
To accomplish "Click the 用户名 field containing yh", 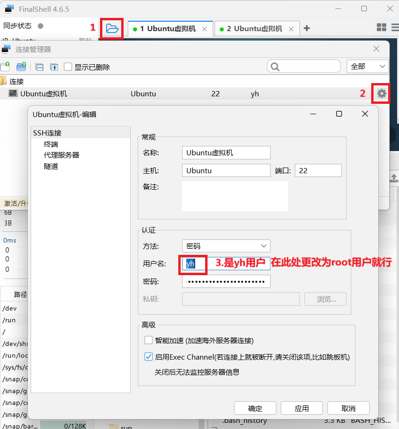I will pyautogui.click(x=226, y=264).
